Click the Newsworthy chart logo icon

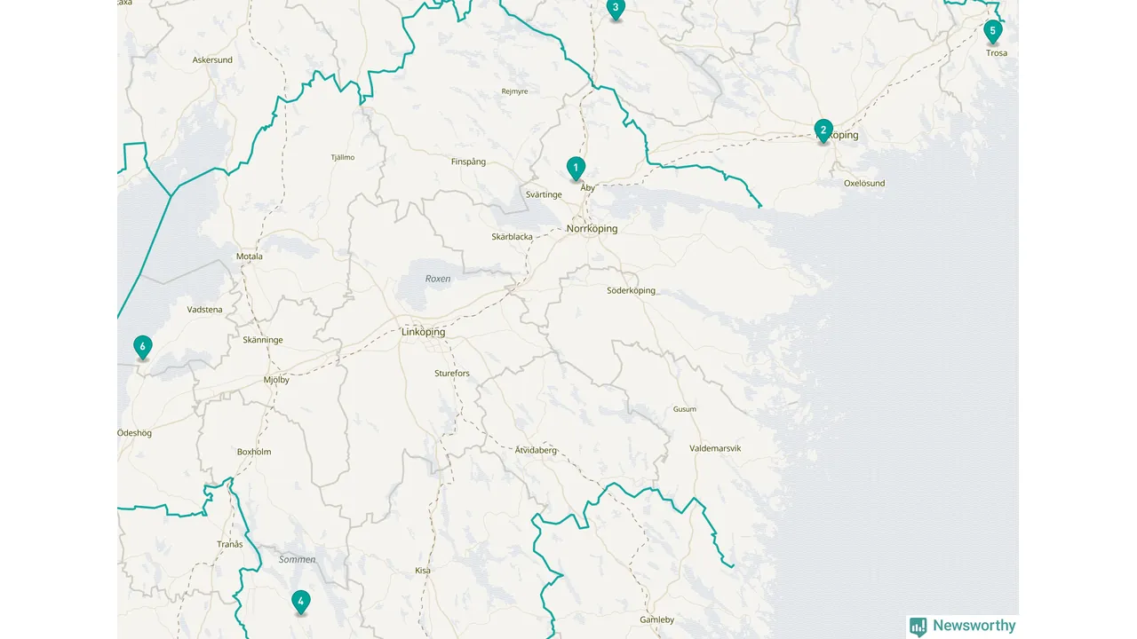coord(918,627)
